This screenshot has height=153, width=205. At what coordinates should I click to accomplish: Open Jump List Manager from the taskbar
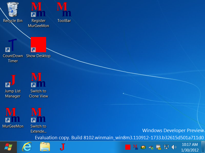pos(63,147)
